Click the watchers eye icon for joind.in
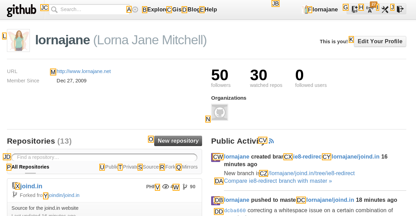Viewport: 416px width, 216px height. click(x=166, y=187)
